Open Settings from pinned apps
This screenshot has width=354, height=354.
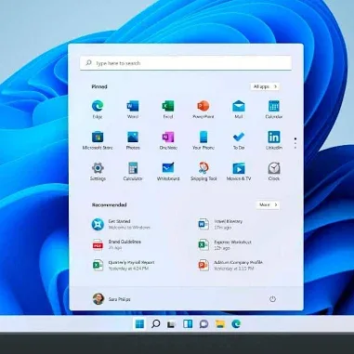[x=98, y=171]
